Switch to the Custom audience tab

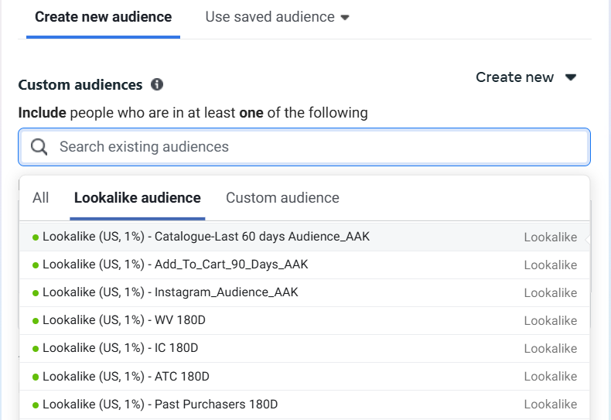(x=282, y=197)
